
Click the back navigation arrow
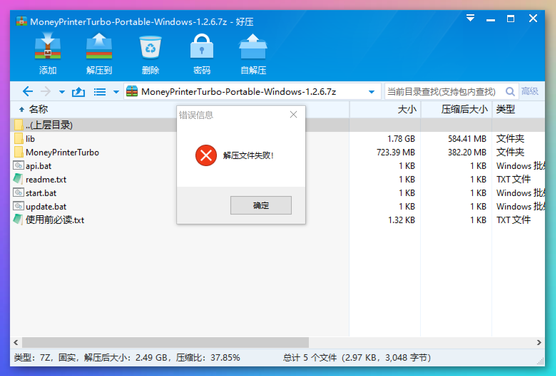coord(27,91)
